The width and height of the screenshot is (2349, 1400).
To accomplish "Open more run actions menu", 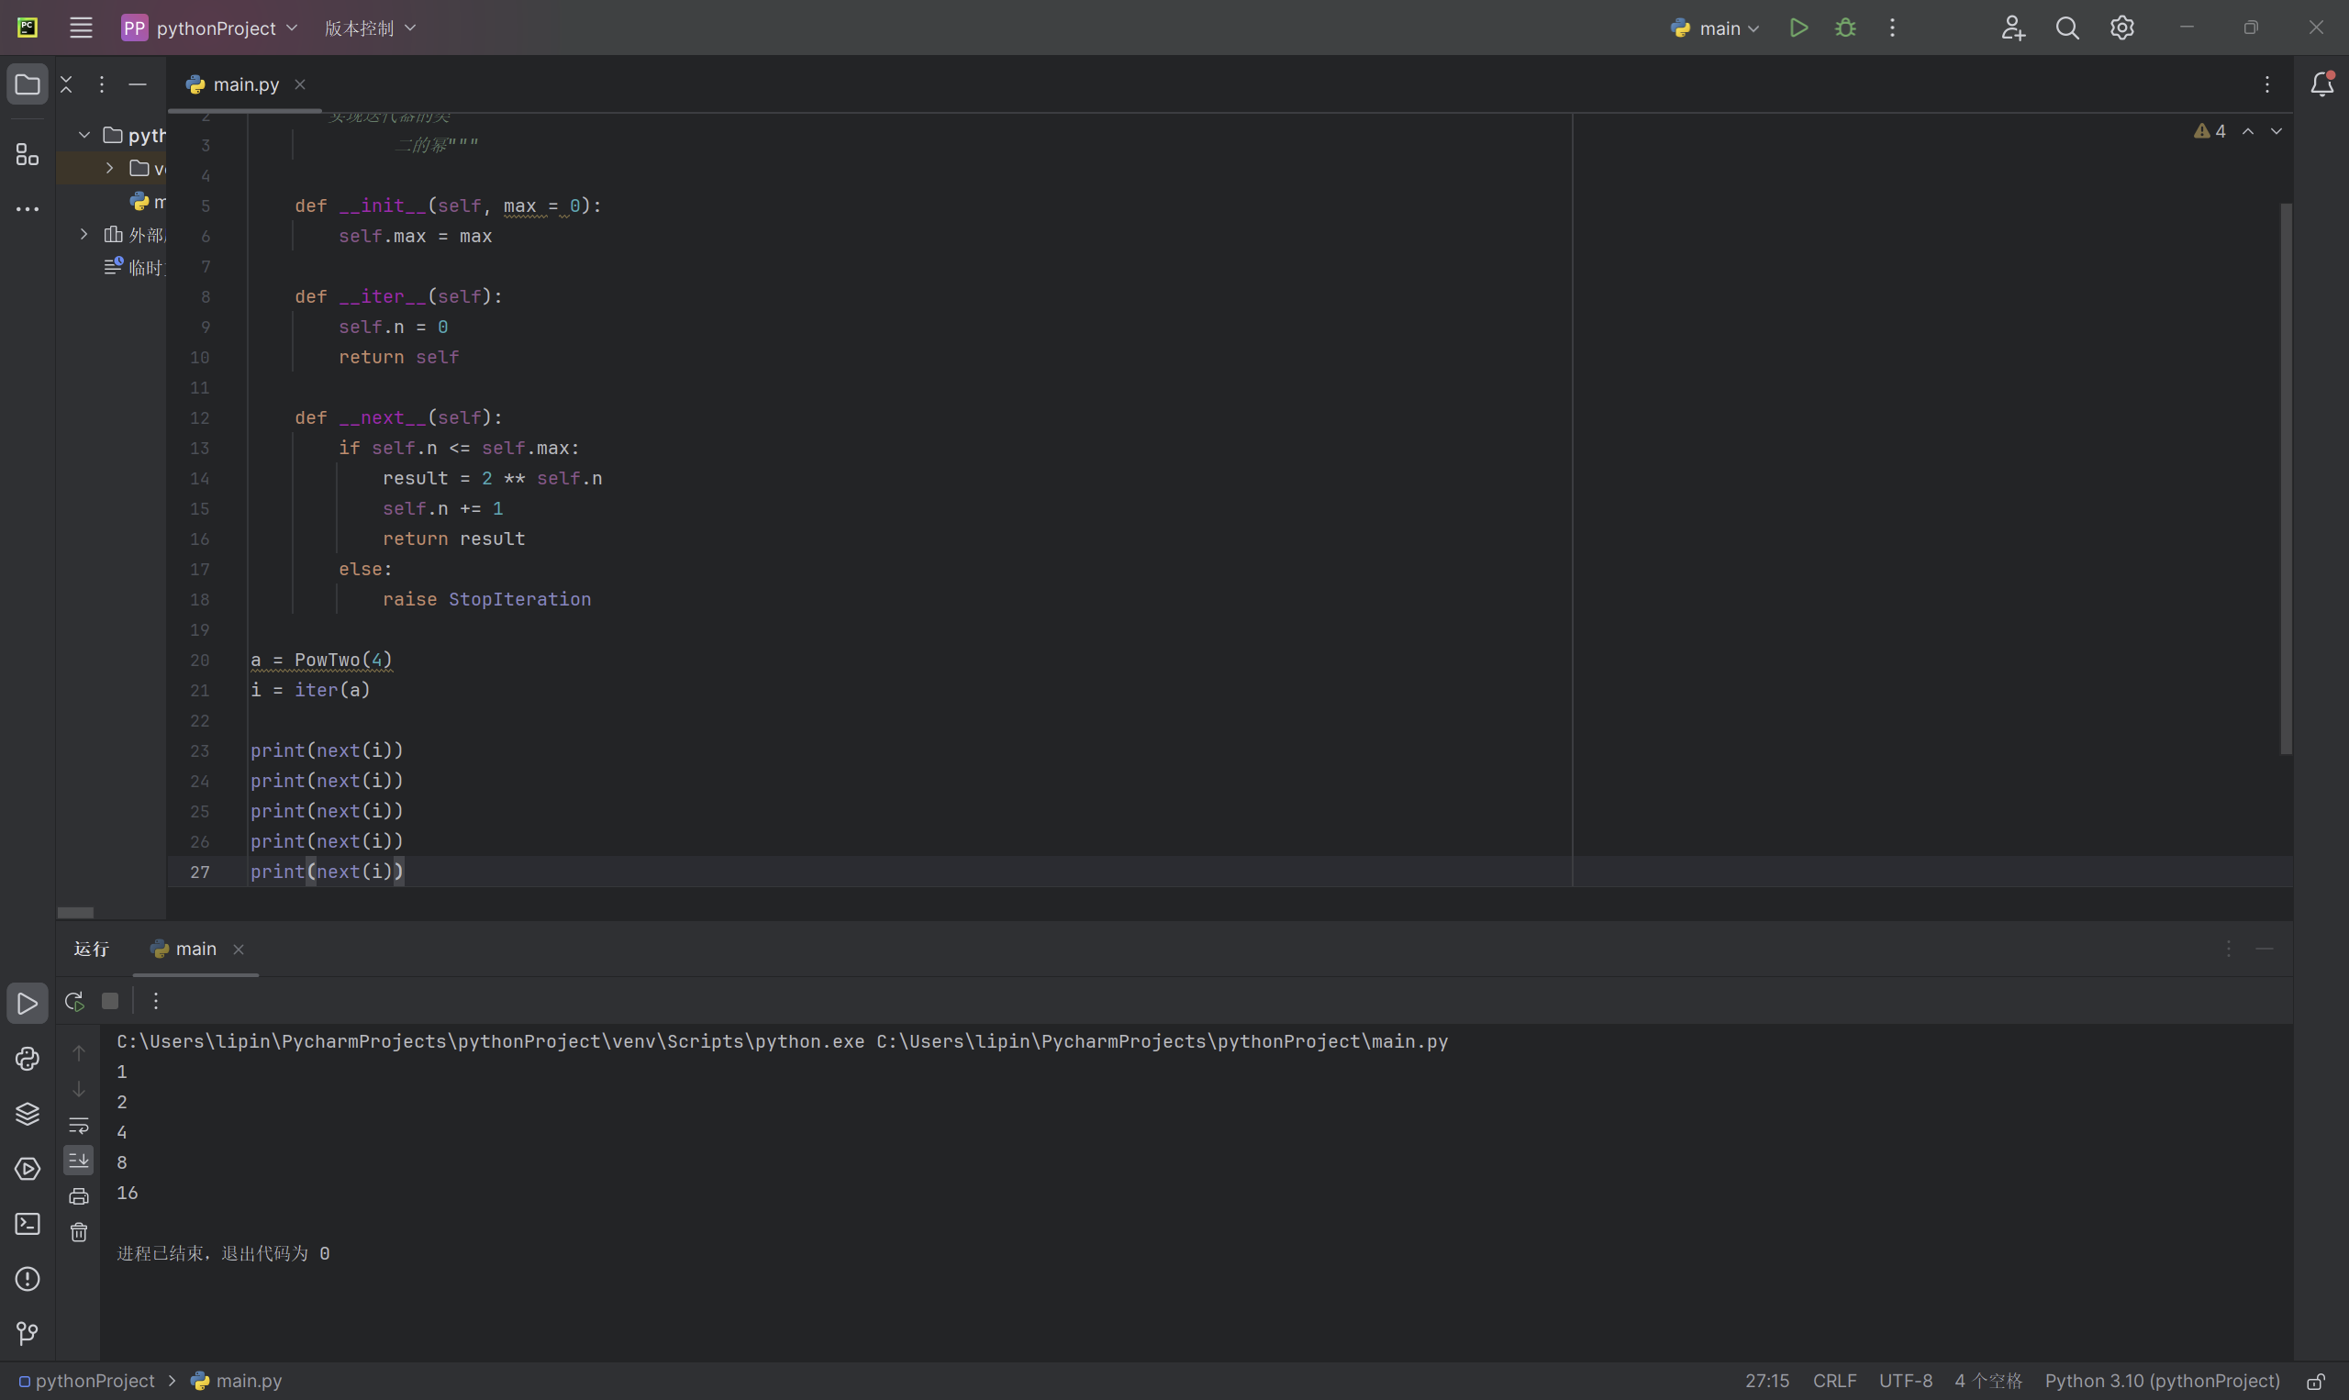I will 1892,28.
